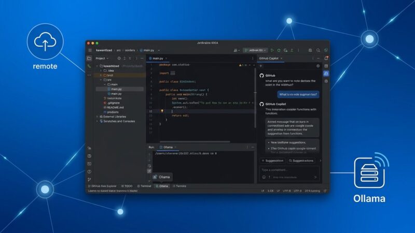415x233 pixels.
Task: Click the kewantized breadcrumb in navigation bar
Action: 104,50
